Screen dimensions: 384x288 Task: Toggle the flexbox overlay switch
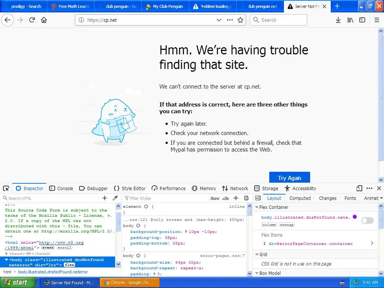point(367,220)
